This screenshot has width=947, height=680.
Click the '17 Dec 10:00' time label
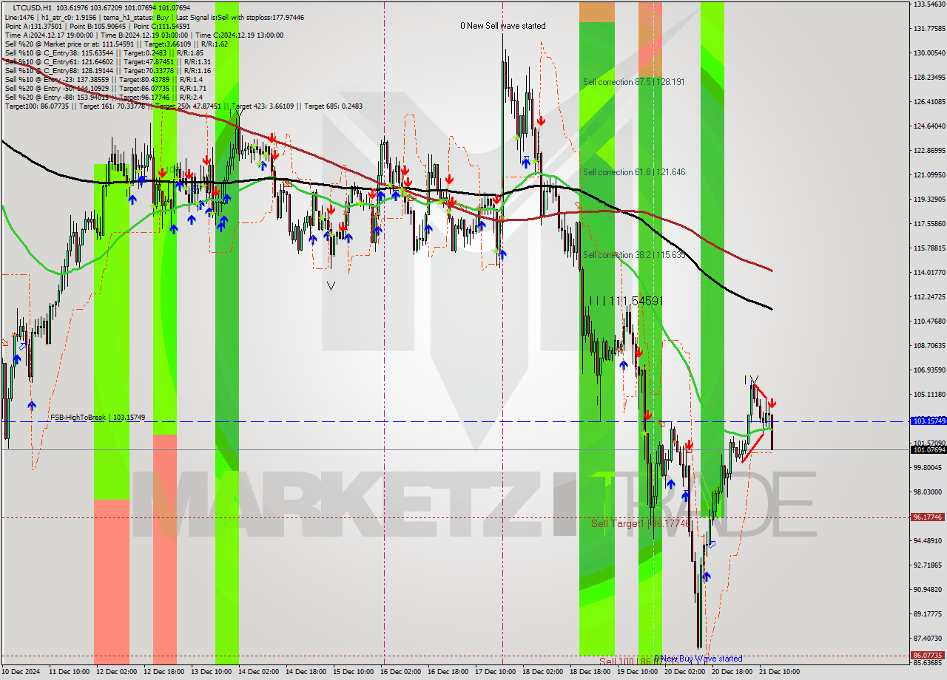pos(496,672)
